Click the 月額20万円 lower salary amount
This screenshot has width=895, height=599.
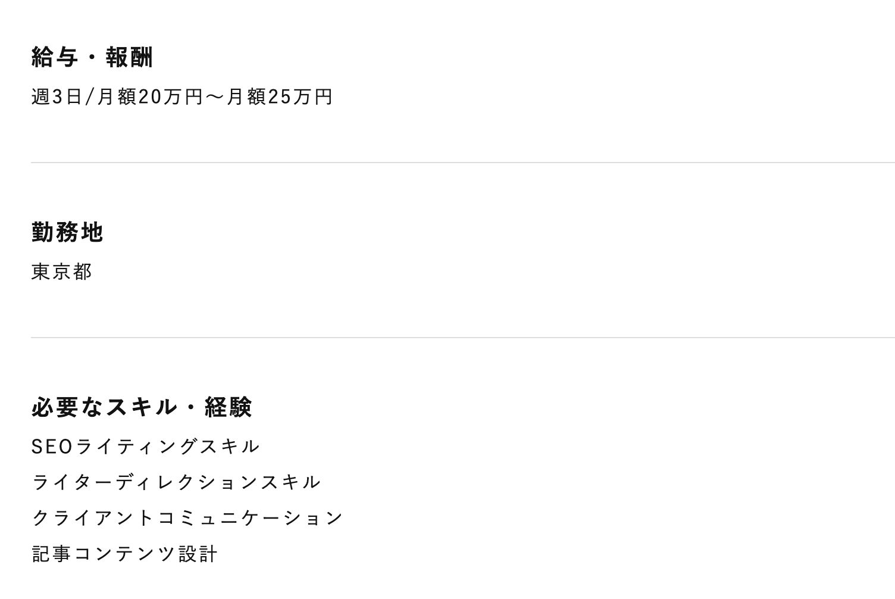tap(150, 96)
